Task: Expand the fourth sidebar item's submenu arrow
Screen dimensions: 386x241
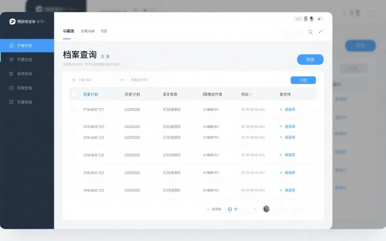Action: pos(49,88)
